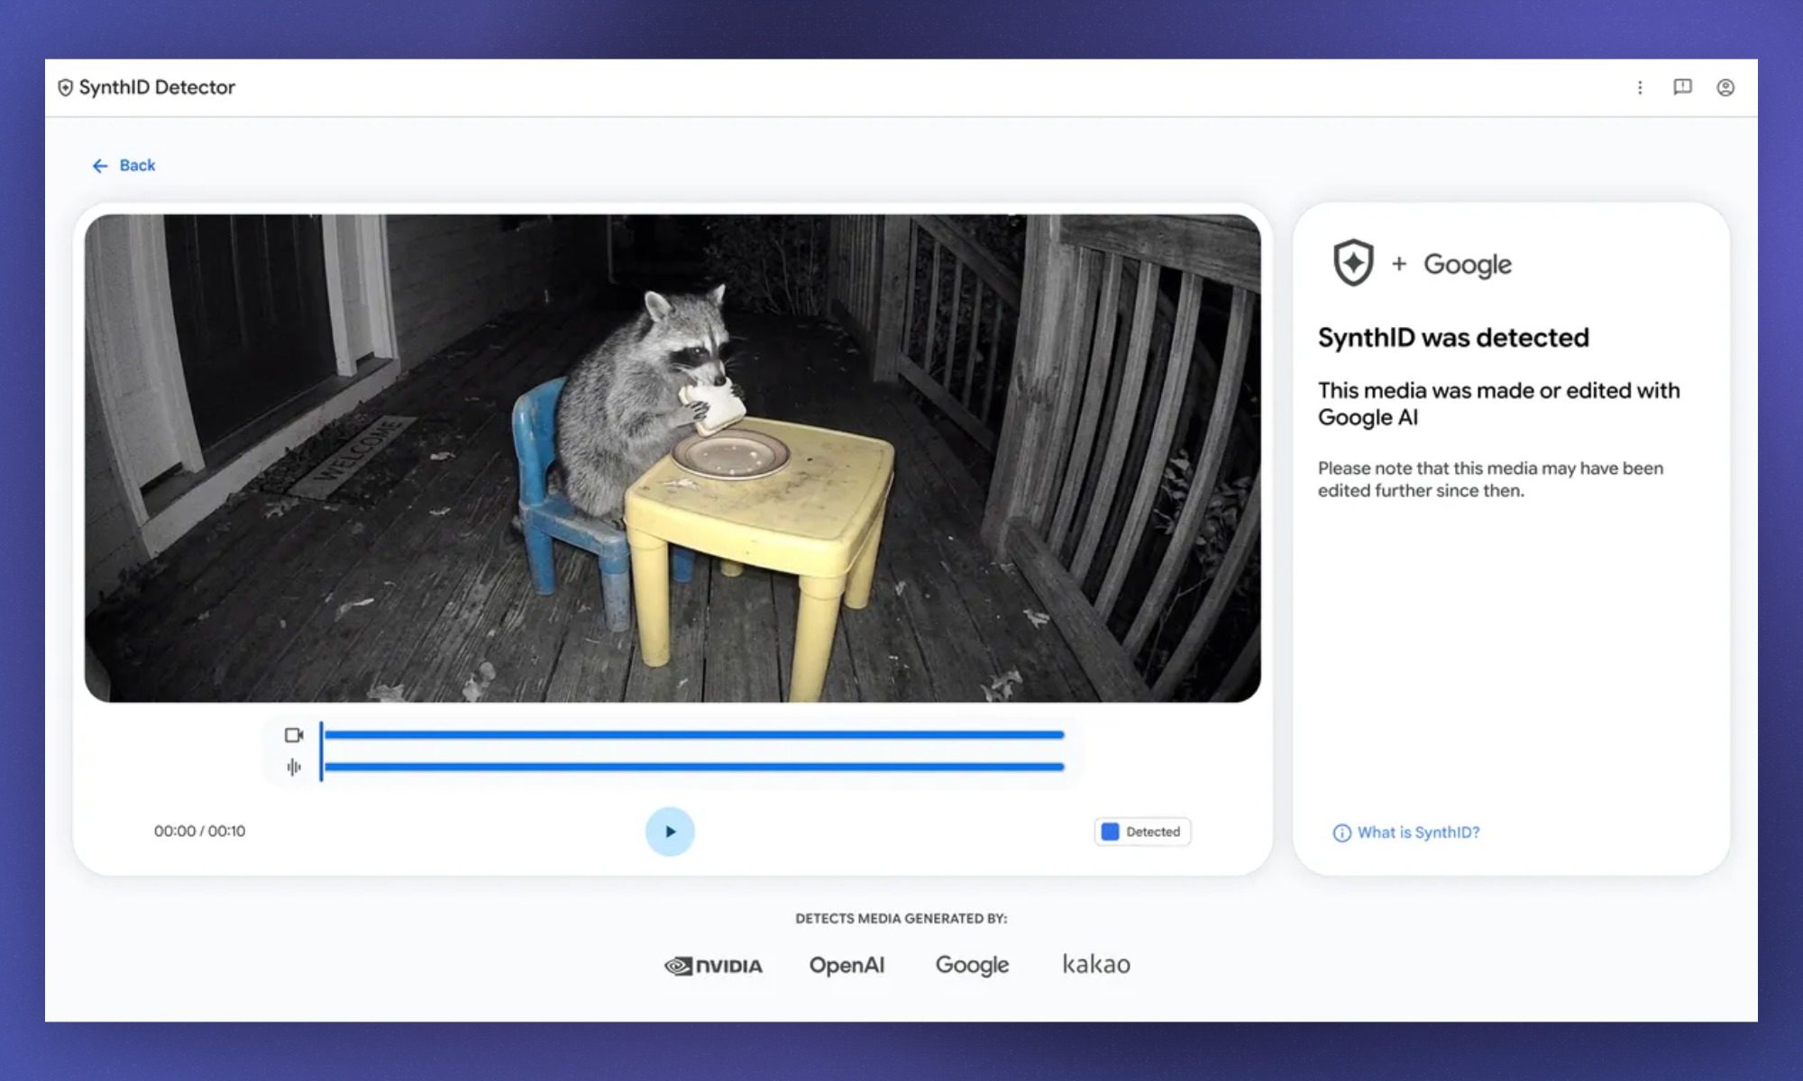This screenshot has height=1081, width=1803.
Task: Click the Google logo in footer
Action: coord(972,965)
